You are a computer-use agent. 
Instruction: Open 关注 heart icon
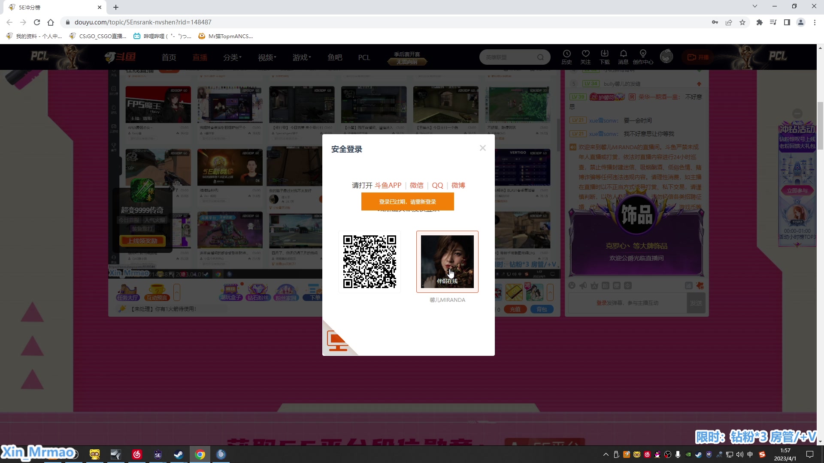(x=585, y=57)
